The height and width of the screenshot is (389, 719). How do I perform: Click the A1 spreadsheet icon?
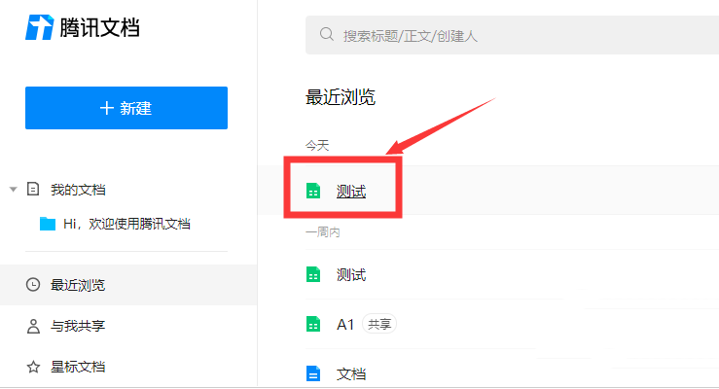[x=313, y=324]
